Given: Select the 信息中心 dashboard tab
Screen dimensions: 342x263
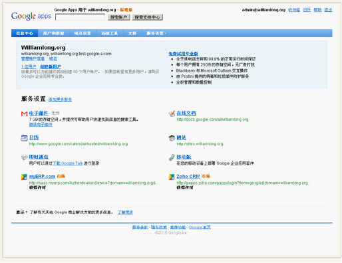Looking at the screenshot, I should tap(25, 33).
